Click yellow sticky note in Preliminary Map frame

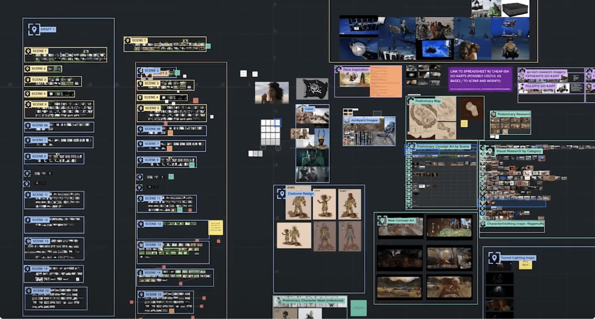(x=464, y=124)
